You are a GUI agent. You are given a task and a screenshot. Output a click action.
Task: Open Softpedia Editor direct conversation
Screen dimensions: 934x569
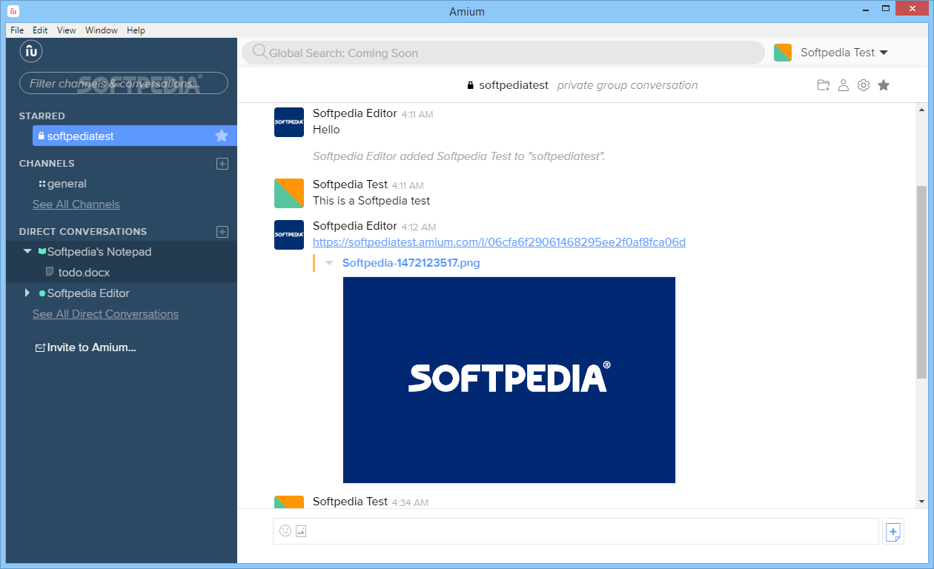[x=88, y=293]
